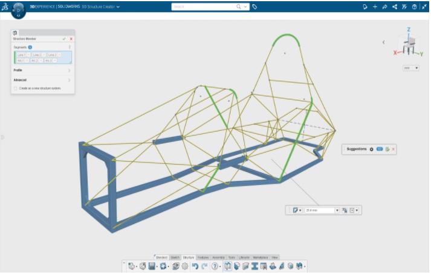Image resolution: width=431 pixels, height=273 pixels.
Task: Remove Line 1 from Segments list
Action: point(28,55)
